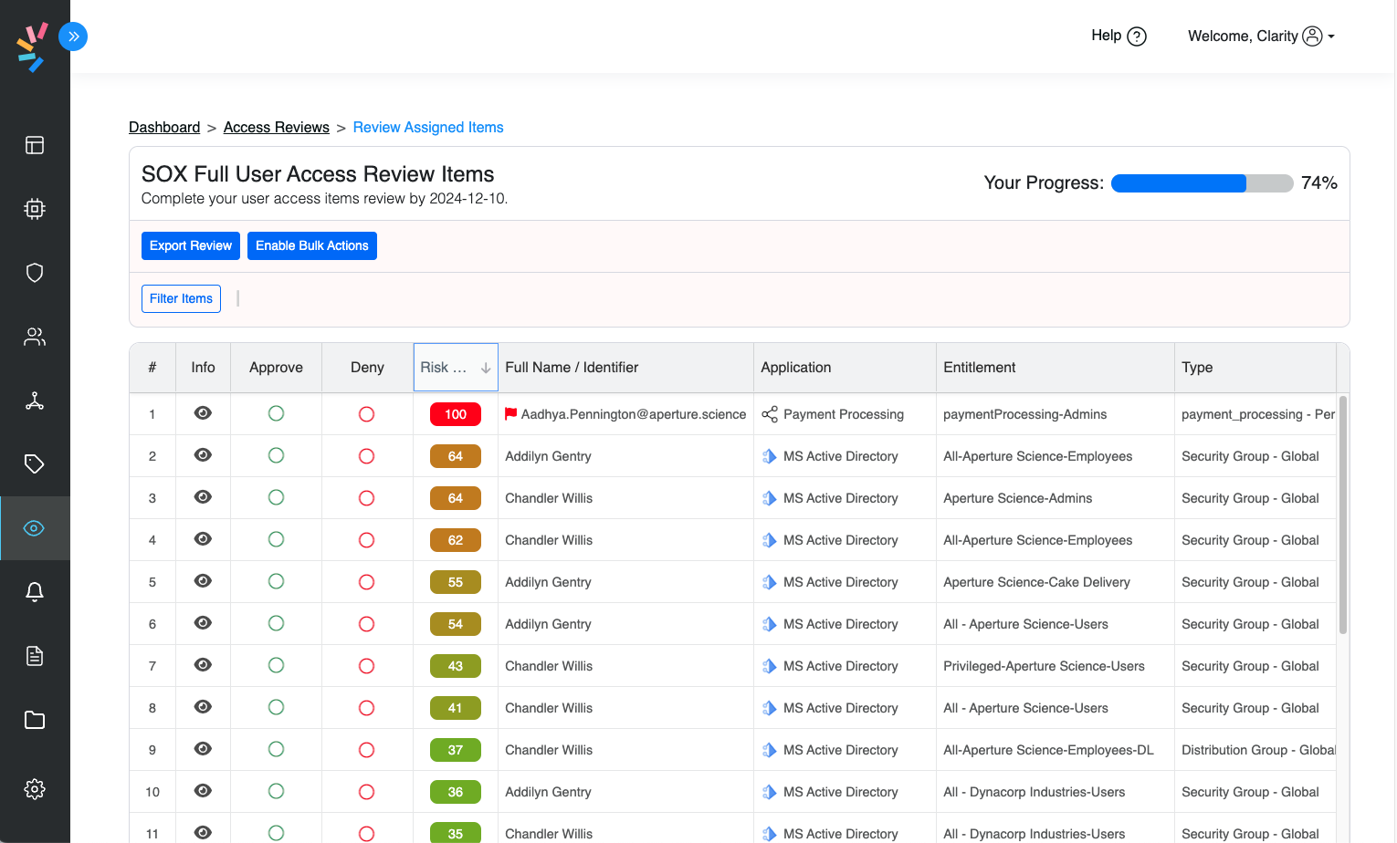
Task: Click the 37 risk score badge
Action: click(x=456, y=750)
